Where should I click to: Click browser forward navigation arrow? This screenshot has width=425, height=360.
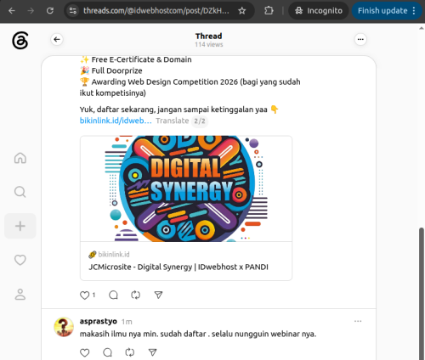[x=31, y=11]
